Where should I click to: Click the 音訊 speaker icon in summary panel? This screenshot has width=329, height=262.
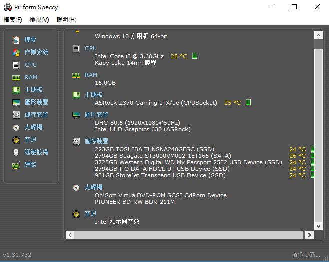pos(76,214)
